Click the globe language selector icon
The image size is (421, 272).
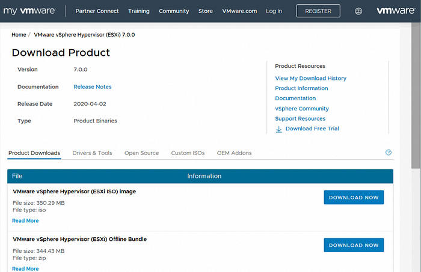[x=359, y=11]
